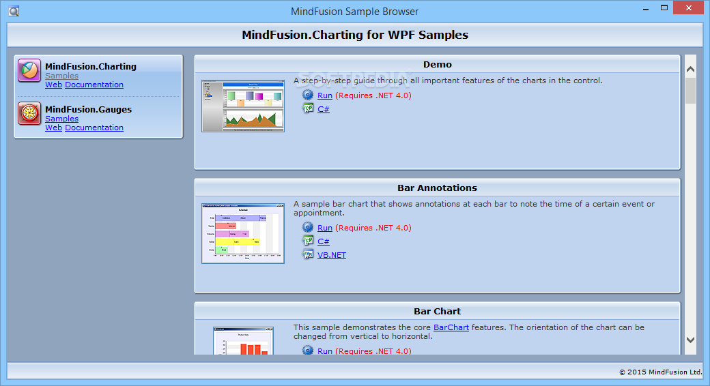This screenshot has height=386, width=710.
Task: Follow the BarChart link in description
Action: point(451,327)
